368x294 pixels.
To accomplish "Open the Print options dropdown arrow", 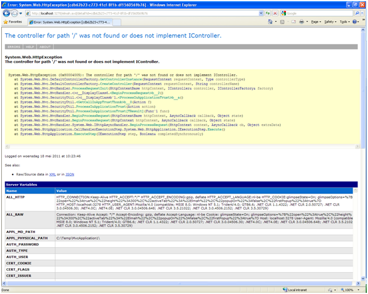I will point(307,22).
